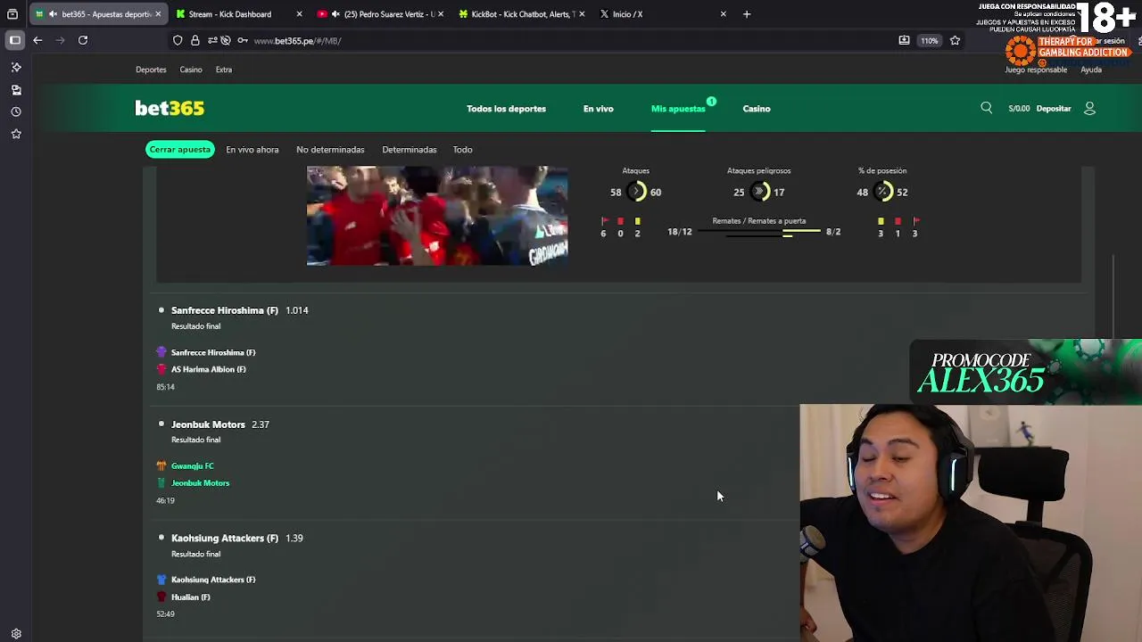Select Cerrar apuesta filter
The height and width of the screenshot is (642, 1142).
(x=179, y=149)
